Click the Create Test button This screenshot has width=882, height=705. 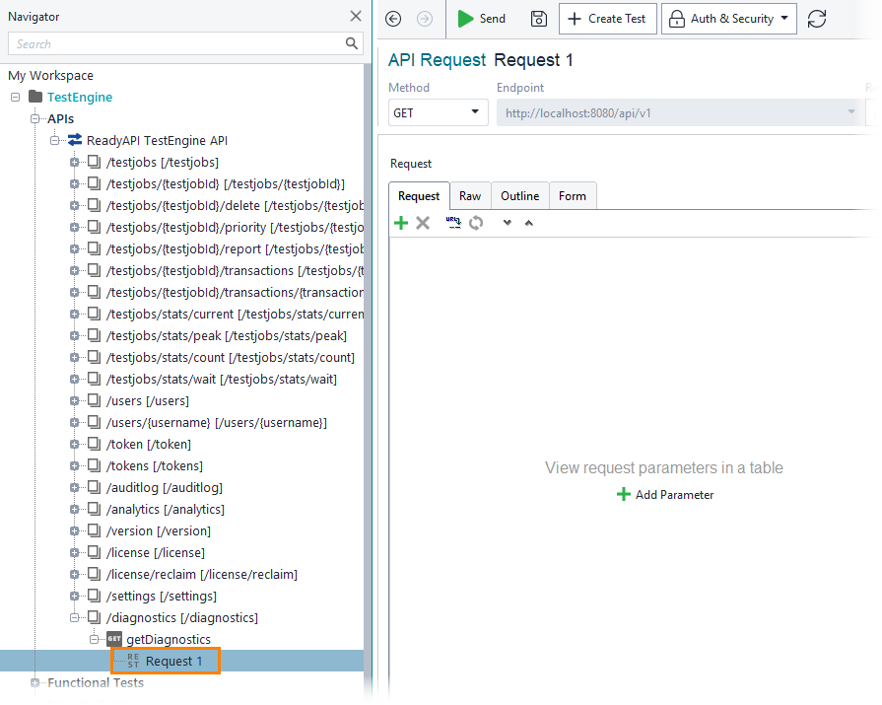[x=607, y=18]
